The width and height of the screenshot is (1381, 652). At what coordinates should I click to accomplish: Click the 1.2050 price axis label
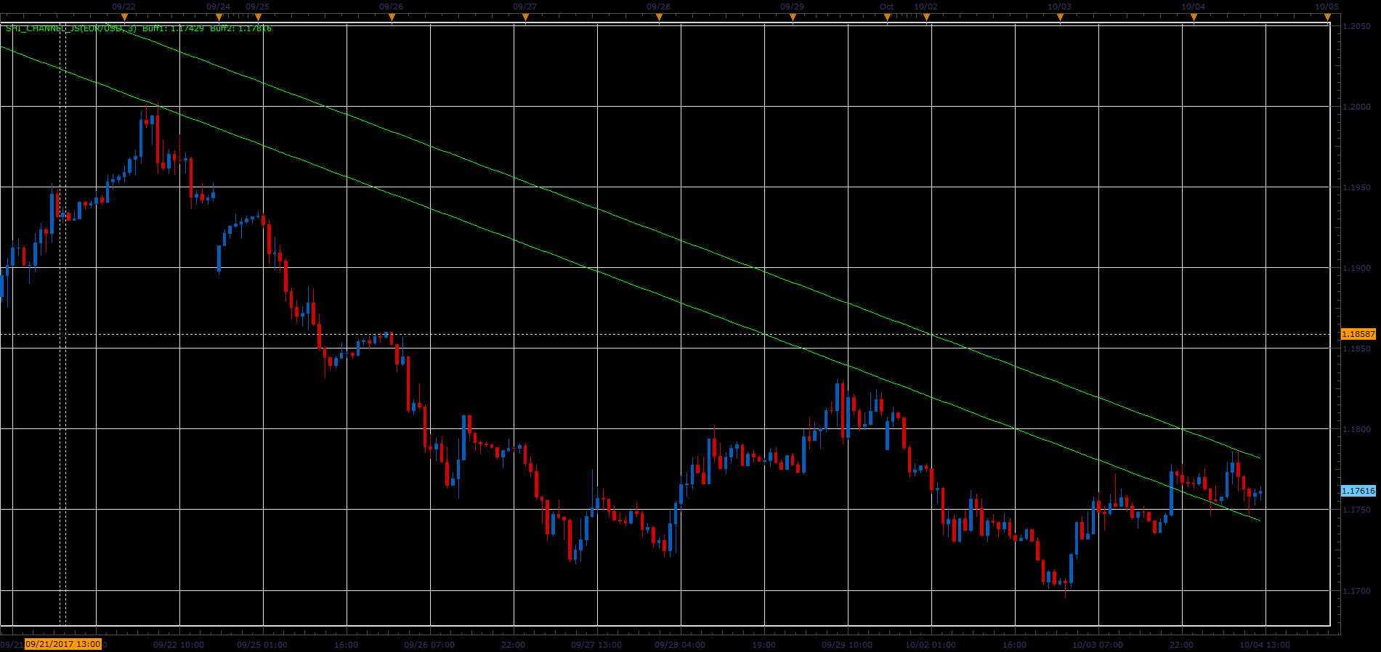tap(1357, 26)
